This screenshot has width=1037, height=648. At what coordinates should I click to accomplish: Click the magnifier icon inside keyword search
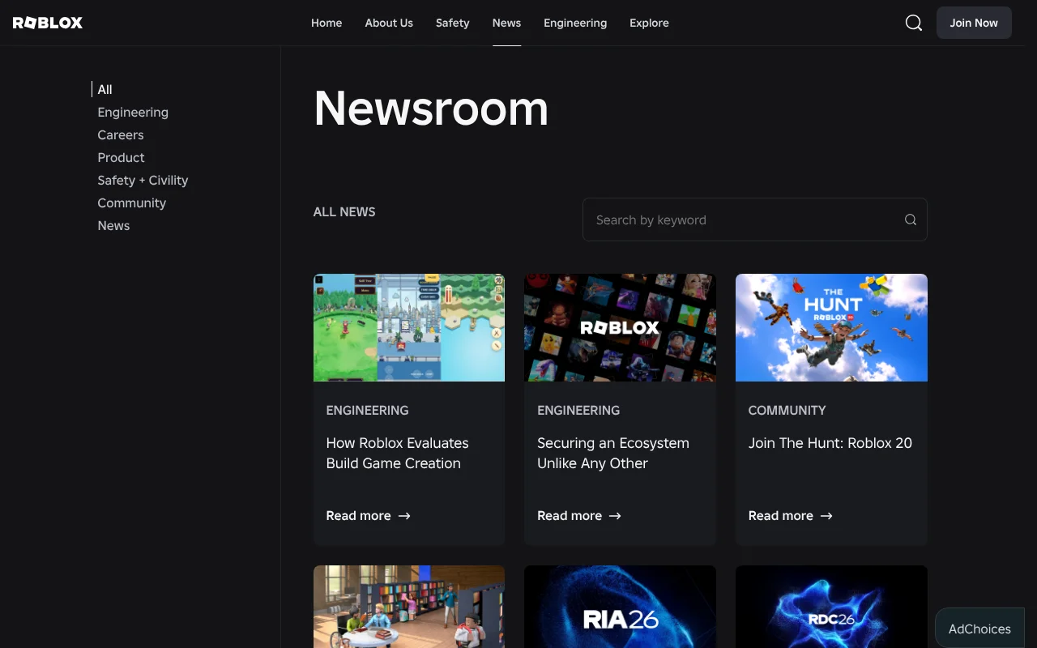point(911,220)
